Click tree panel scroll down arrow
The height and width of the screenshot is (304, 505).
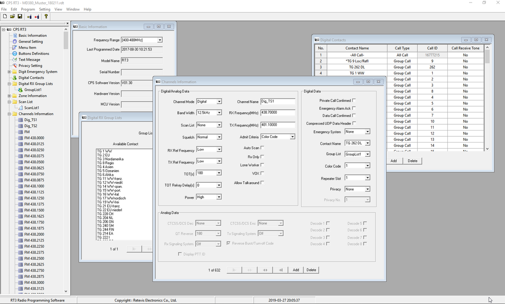pos(66,292)
